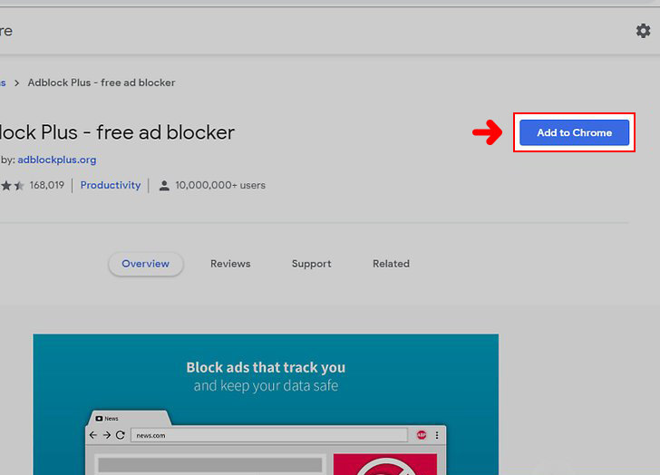660x475 pixels.
Task: Click the star rating icons
Action: (x=12, y=186)
